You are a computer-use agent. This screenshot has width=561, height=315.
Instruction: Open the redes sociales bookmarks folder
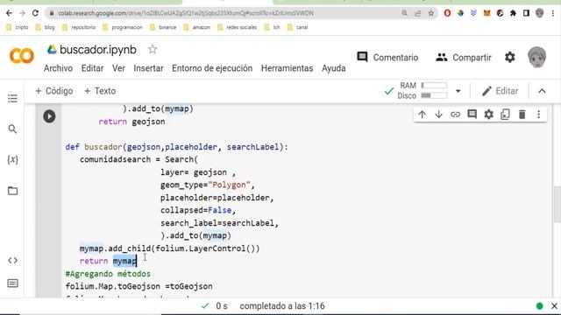238,27
